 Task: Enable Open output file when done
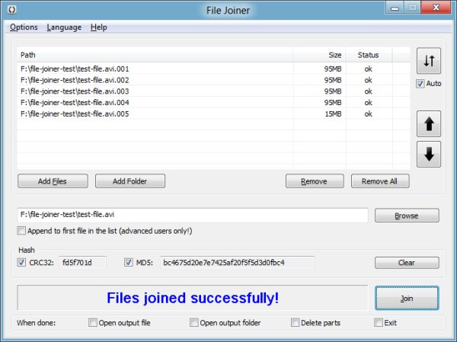point(93,322)
